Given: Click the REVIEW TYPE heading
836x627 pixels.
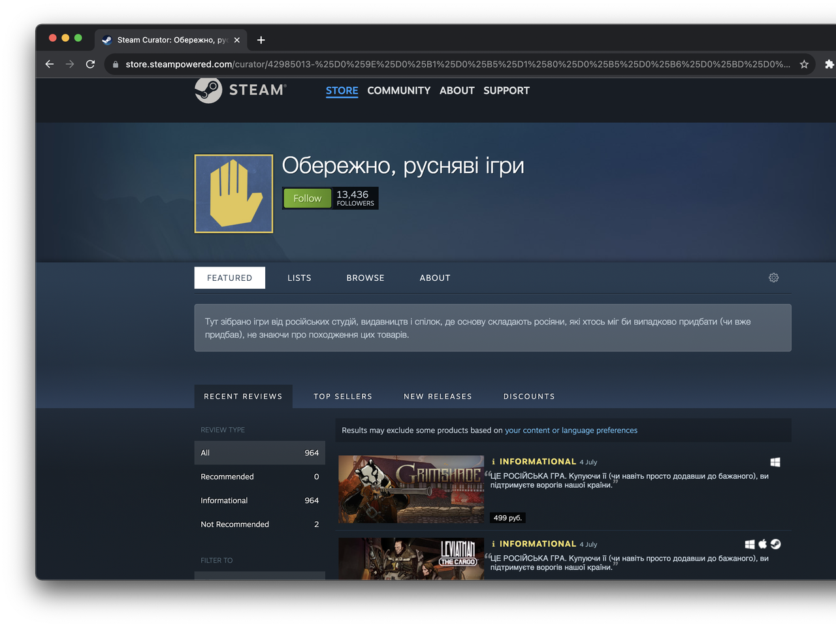Looking at the screenshot, I should coord(223,430).
